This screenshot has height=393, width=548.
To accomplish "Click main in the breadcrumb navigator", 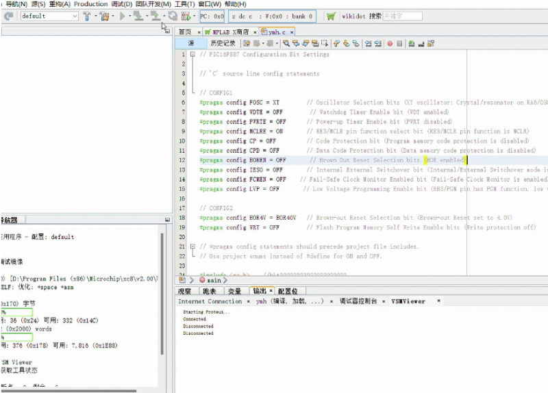I will 214,280.
